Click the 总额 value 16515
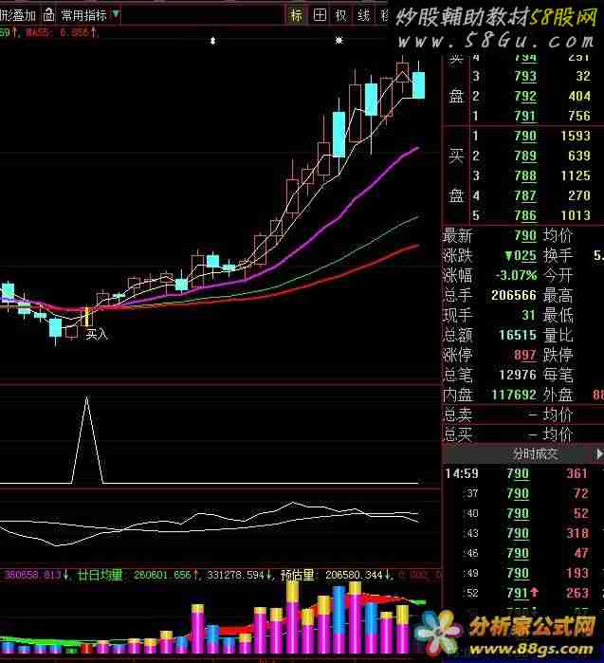 [x=518, y=335]
